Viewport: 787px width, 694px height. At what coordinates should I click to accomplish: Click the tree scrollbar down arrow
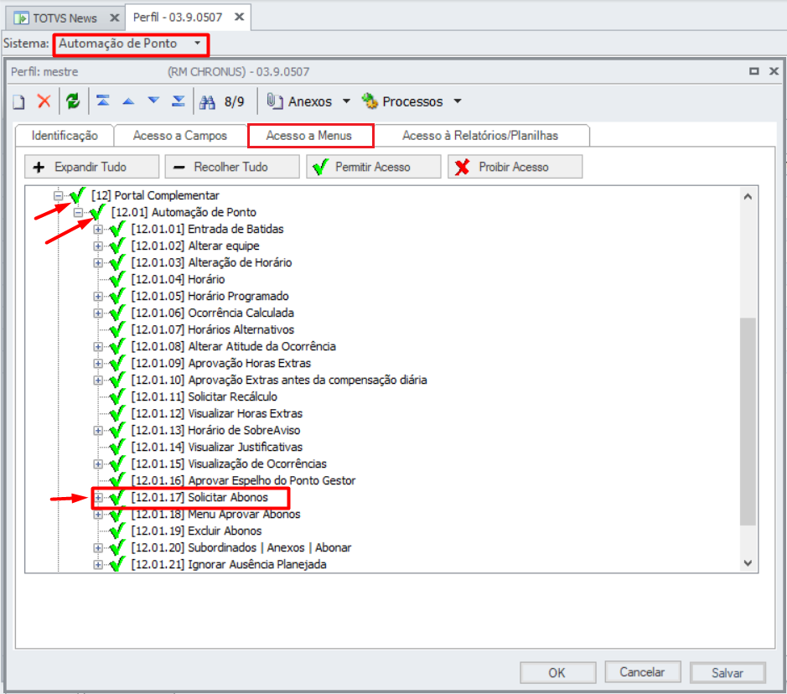point(748,563)
